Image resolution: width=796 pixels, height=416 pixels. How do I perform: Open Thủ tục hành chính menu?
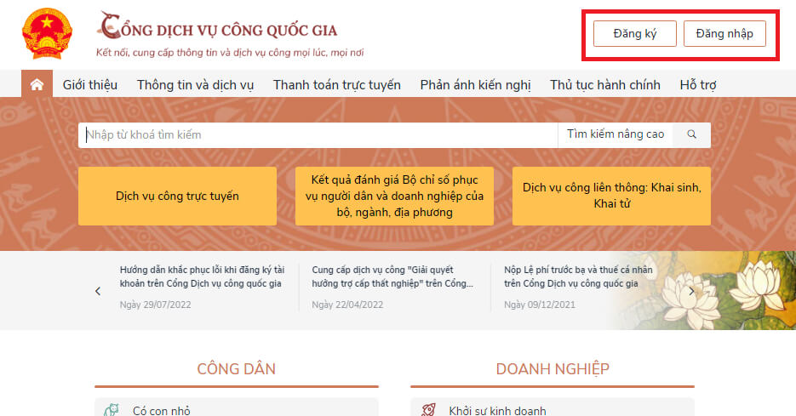(x=605, y=85)
